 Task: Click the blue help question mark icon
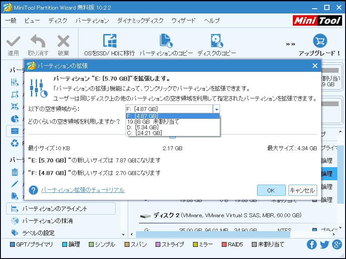tap(33, 190)
